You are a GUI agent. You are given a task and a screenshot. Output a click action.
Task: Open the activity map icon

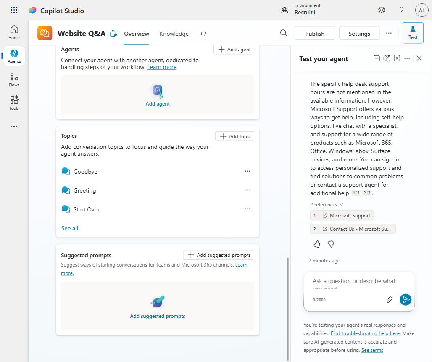[x=387, y=58]
